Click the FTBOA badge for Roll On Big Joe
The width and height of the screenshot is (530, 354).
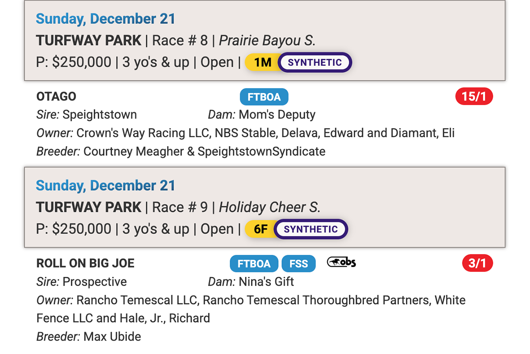[254, 264]
